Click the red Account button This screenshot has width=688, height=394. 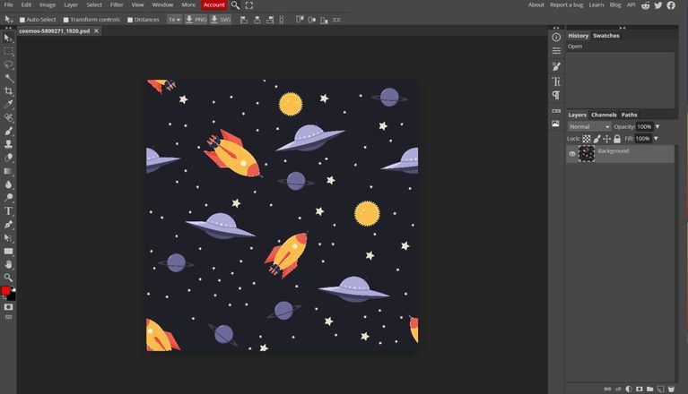coord(214,5)
